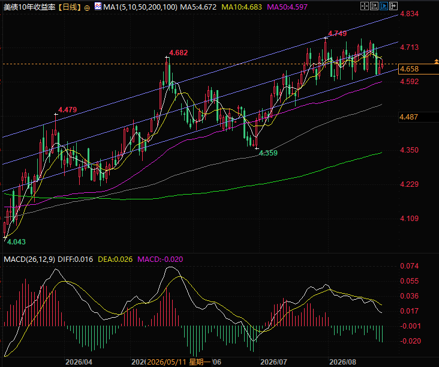Click the DIFF:0.016 value

76,259
